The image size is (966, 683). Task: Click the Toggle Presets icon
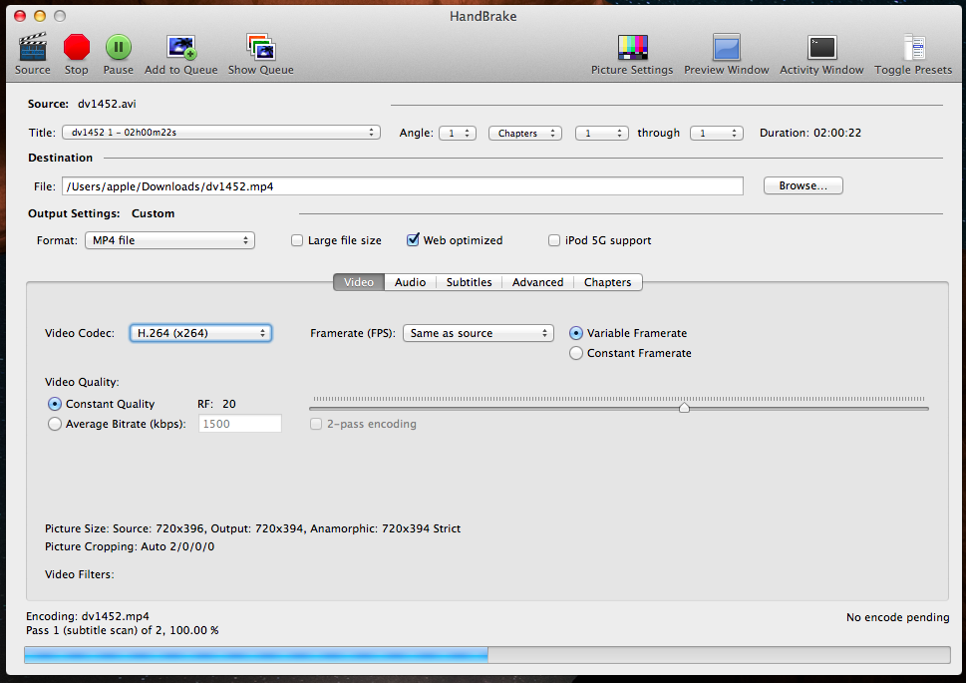click(x=913, y=47)
